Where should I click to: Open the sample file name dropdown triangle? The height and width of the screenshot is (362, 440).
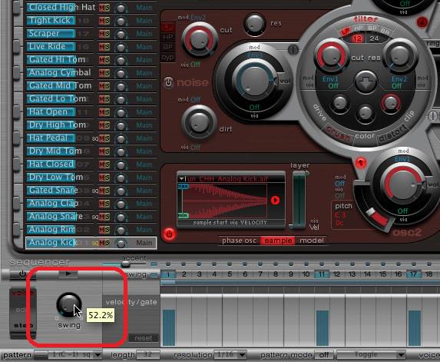181,178
